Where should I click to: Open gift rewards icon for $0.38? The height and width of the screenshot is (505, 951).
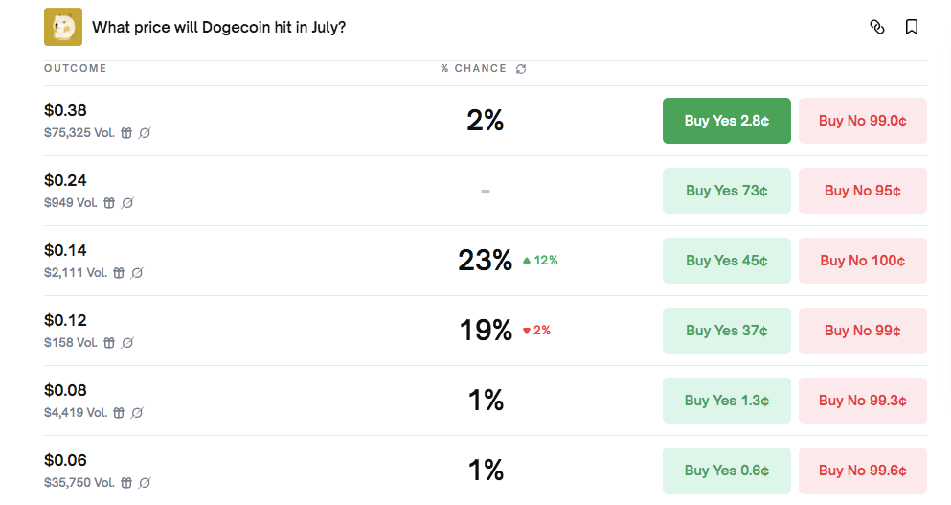pos(126,133)
